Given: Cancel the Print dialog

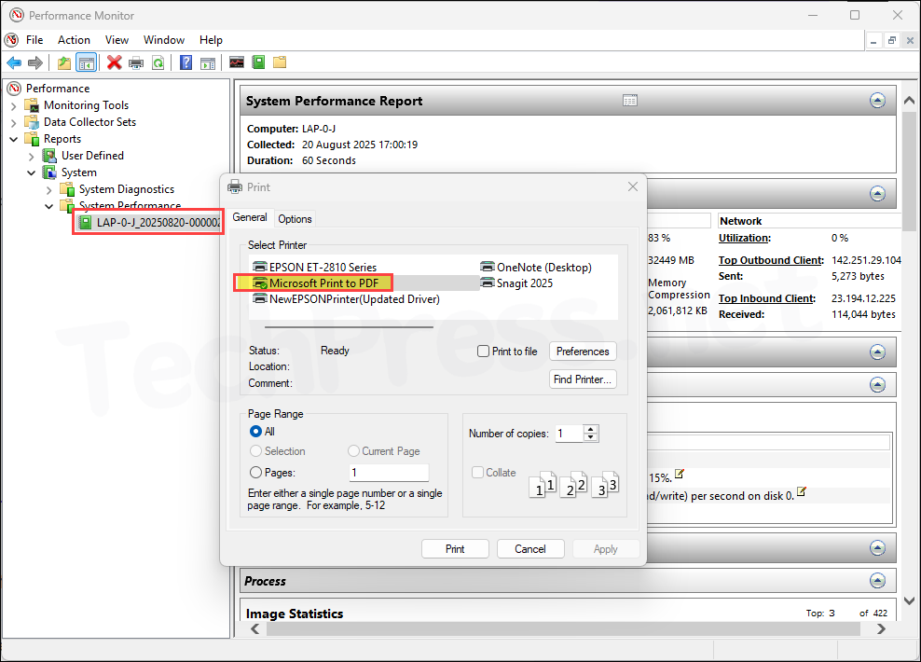Looking at the screenshot, I should click(530, 549).
